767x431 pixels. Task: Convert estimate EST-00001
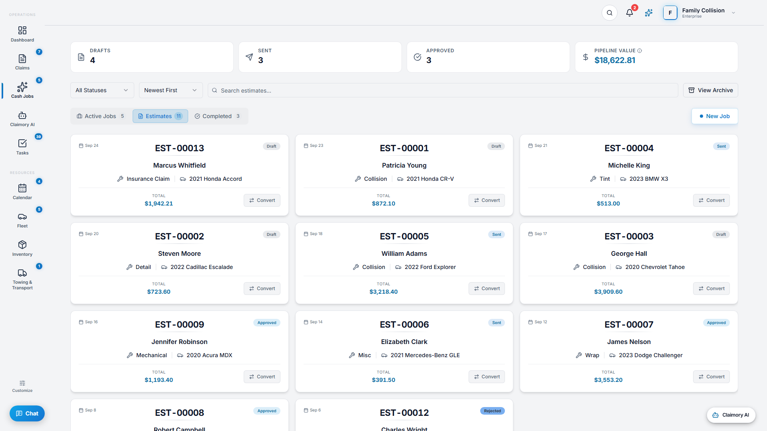[x=487, y=200]
